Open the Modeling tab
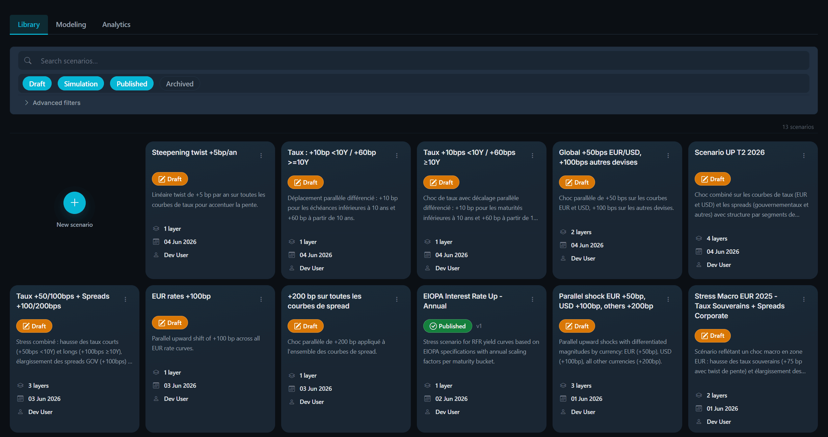The image size is (828, 437). pos(71,25)
